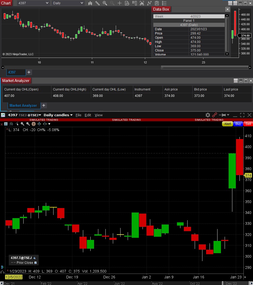Click the Dec '22 range slider handle on timeline

(223, 283)
